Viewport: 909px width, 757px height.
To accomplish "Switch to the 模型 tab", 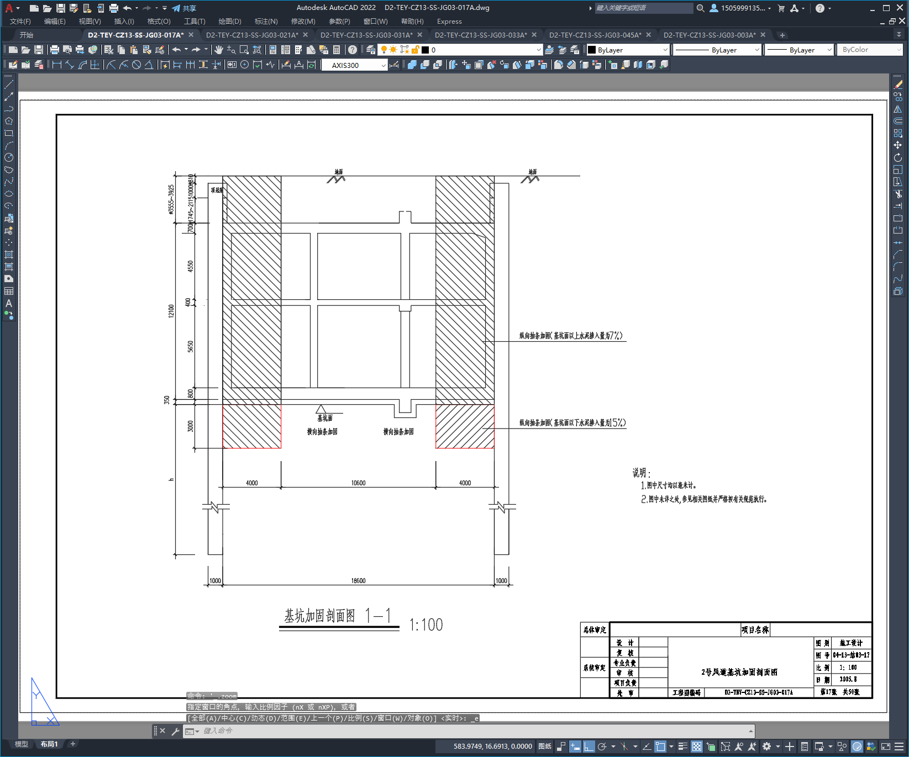I will (22, 744).
